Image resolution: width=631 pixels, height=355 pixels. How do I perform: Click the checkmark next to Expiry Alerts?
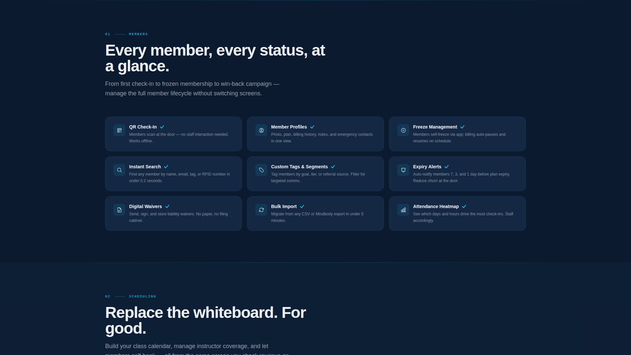coord(447,167)
